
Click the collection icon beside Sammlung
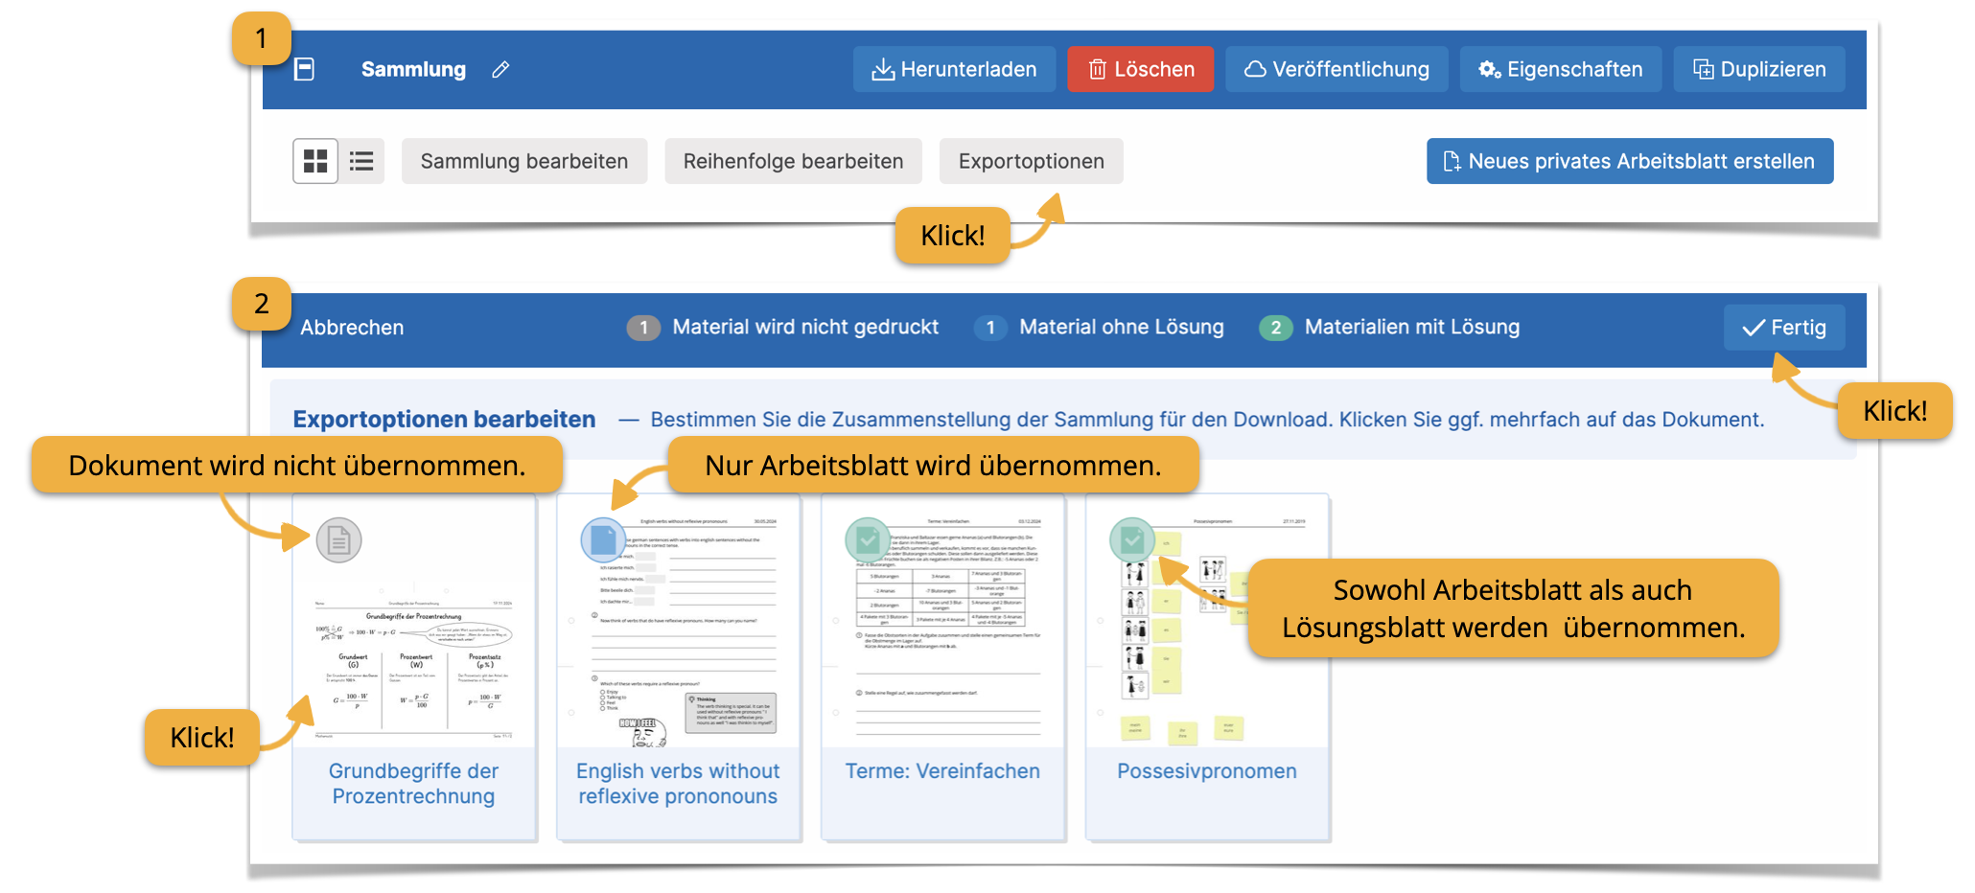tap(304, 69)
